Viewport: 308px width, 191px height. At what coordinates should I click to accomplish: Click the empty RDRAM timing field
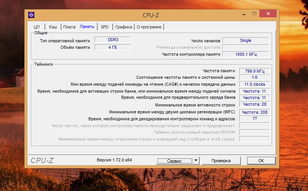point(255,132)
